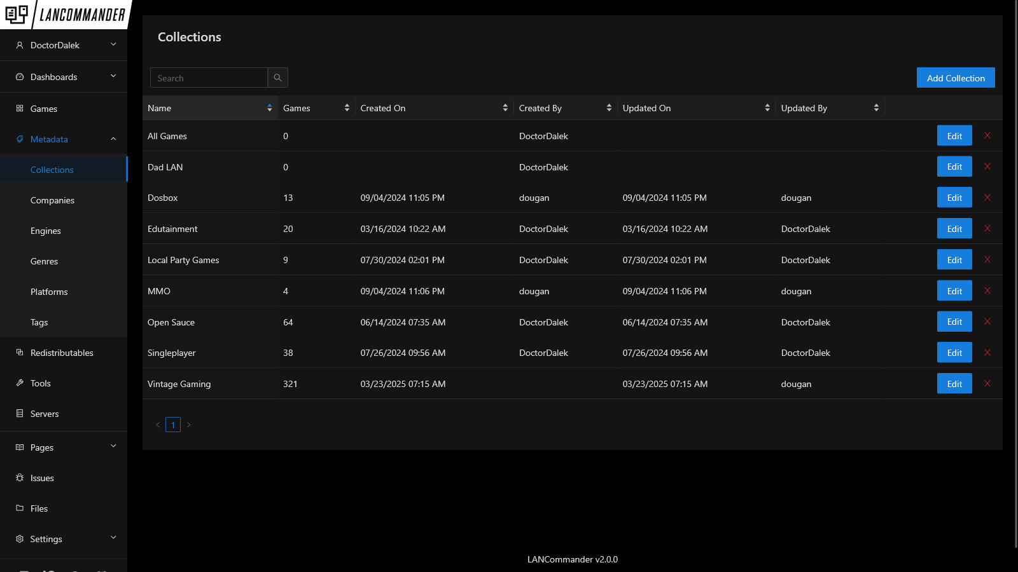The image size is (1018, 572).
Task: Sort by Updated By column arrows
Action: (876, 108)
